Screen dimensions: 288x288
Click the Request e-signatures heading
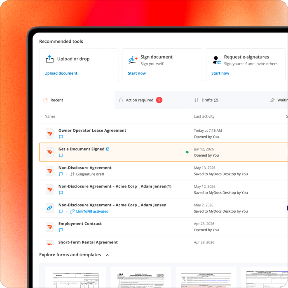(x=246, y=57)
